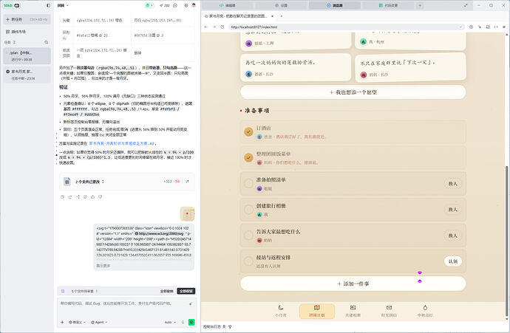Open the green status dropdown in header
The image size is (510, 333).
[x=149, y=5]
